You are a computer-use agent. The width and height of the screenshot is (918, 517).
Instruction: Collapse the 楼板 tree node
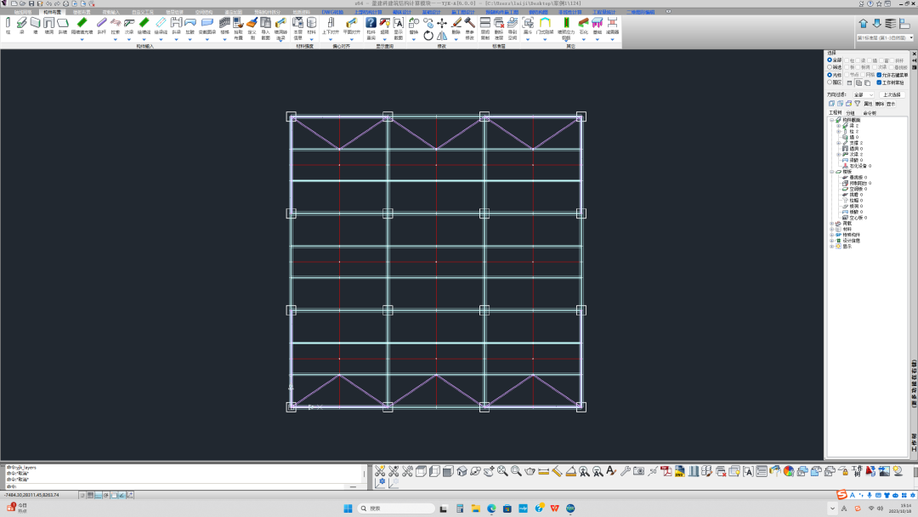coord(832,172)
